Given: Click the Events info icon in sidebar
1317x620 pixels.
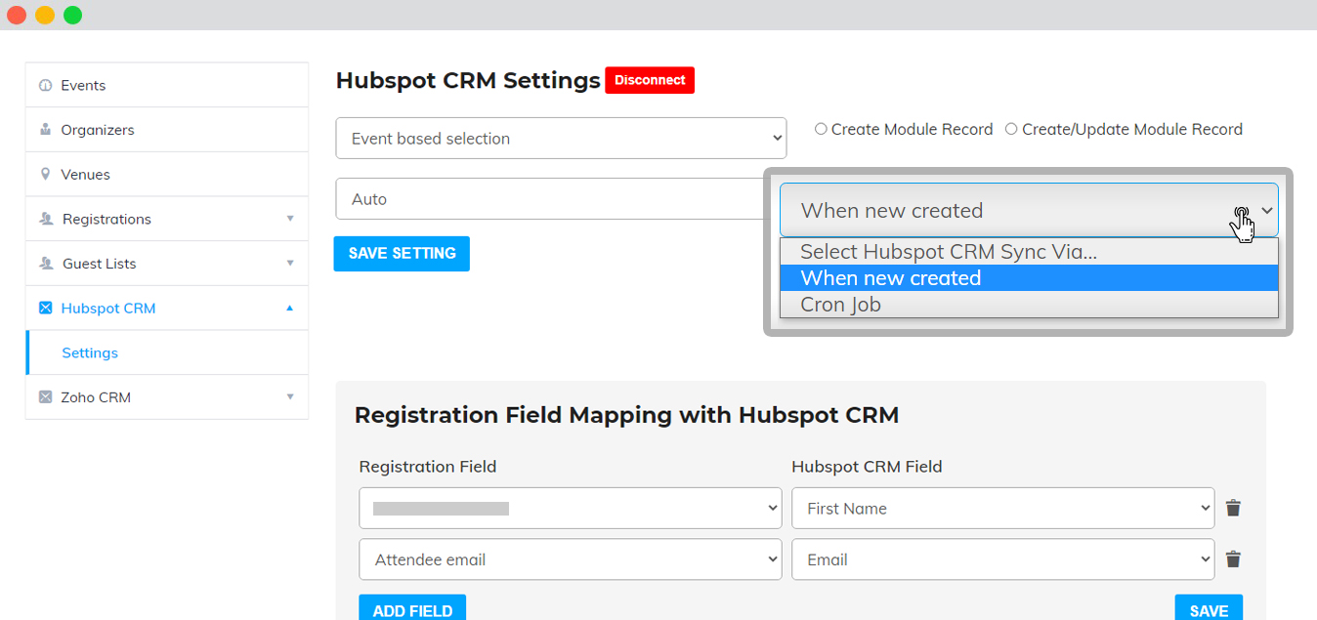Looking at the screenshot, I should click(x=45, y=86).
